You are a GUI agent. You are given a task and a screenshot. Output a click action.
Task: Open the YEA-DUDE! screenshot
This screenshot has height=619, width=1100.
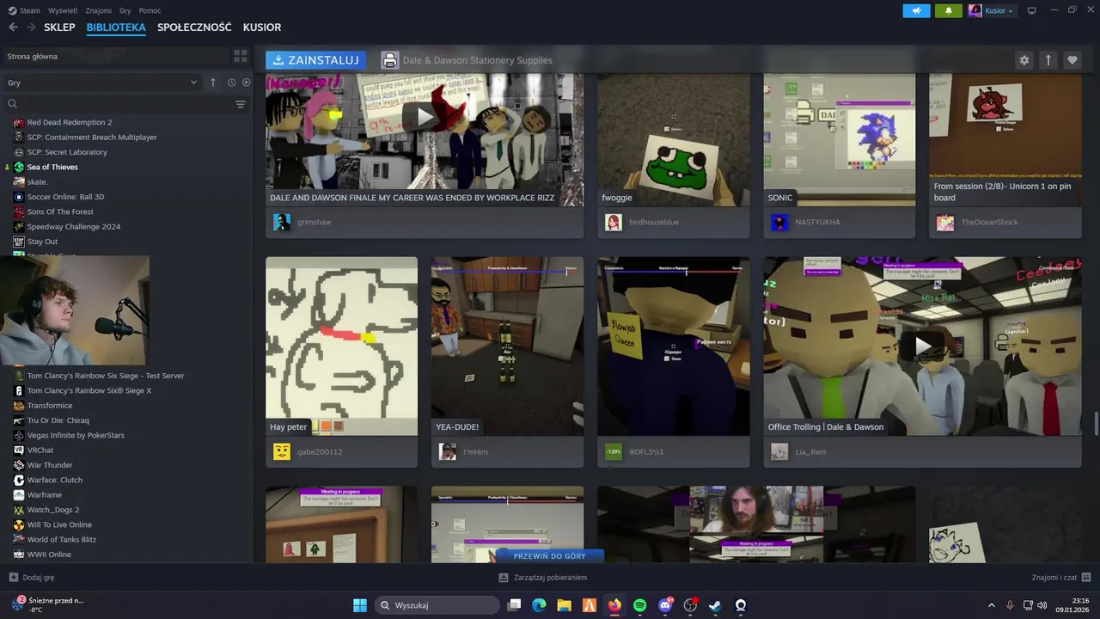point(507,346)
